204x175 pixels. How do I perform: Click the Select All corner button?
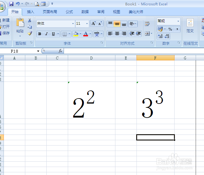coord(2,58)
